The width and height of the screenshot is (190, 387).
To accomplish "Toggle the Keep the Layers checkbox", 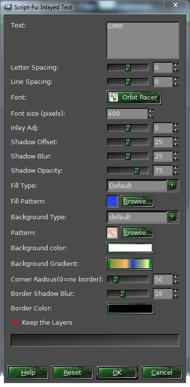I will click(15, 323).
